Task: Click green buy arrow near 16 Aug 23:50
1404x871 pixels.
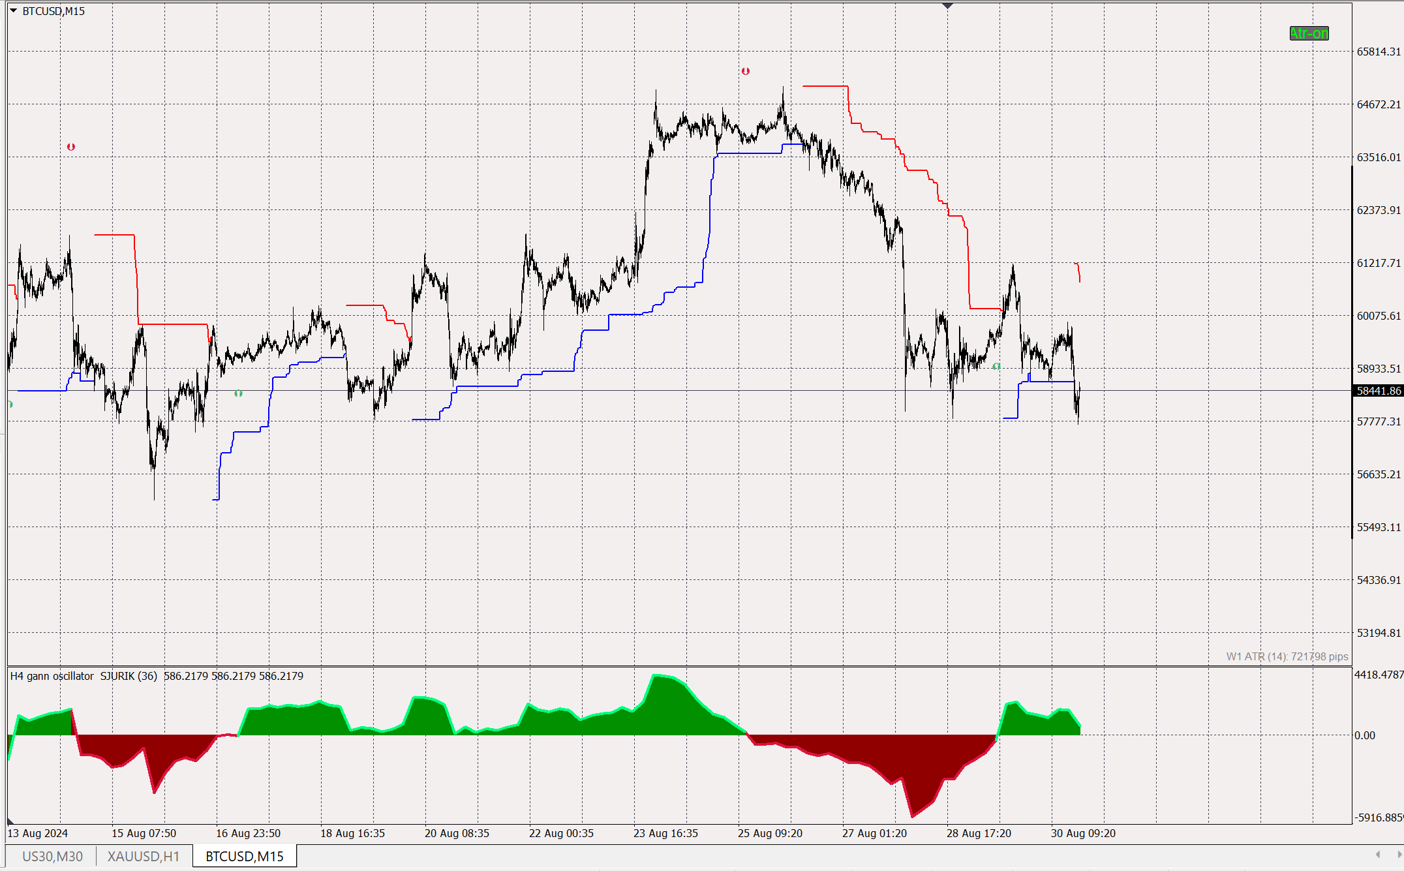Action: [x=238, y=393]
